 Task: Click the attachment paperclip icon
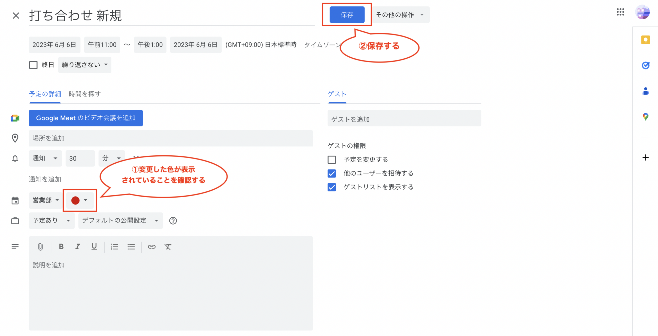point(40,247)
